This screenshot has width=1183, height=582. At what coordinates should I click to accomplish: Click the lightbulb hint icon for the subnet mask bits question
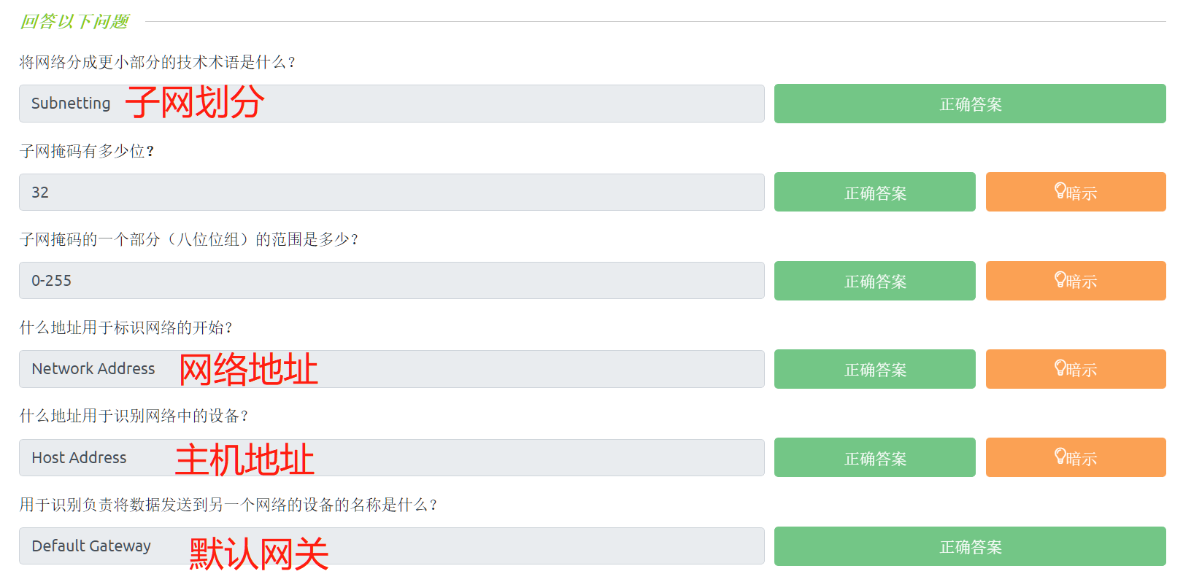1060,191
